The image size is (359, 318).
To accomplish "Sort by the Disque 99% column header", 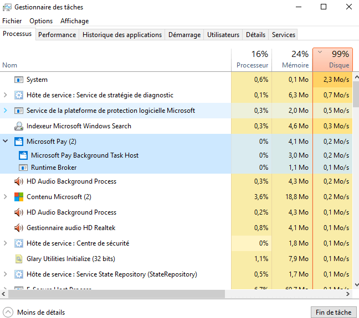I will (332, 60).
